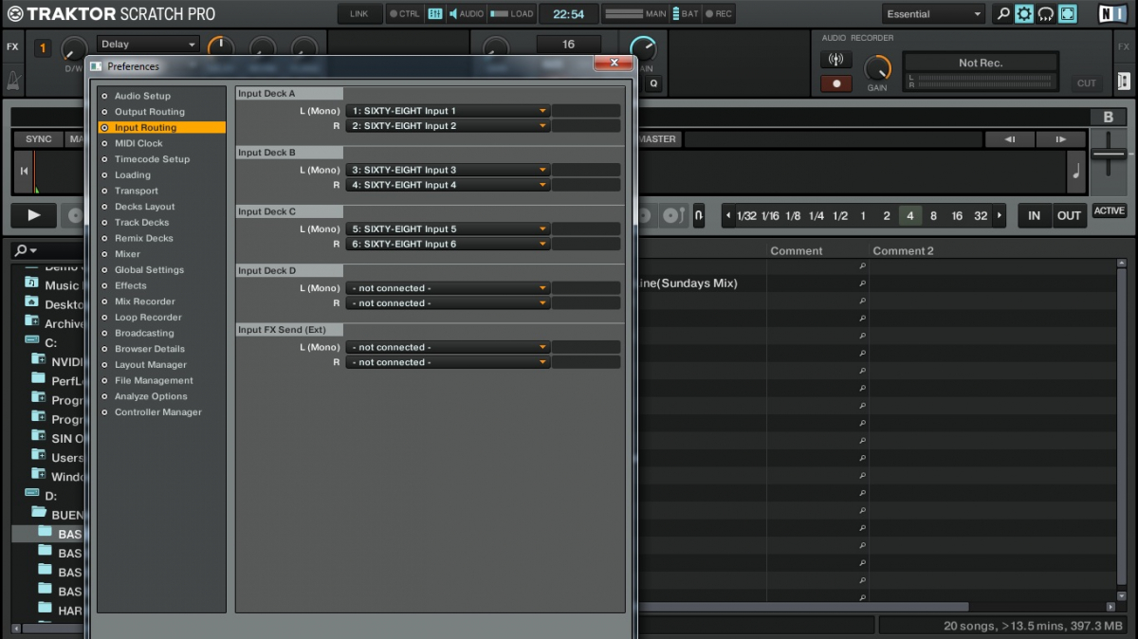Toggle the LINK button in header
This screenshot has width=1138, height=639.
359,14
